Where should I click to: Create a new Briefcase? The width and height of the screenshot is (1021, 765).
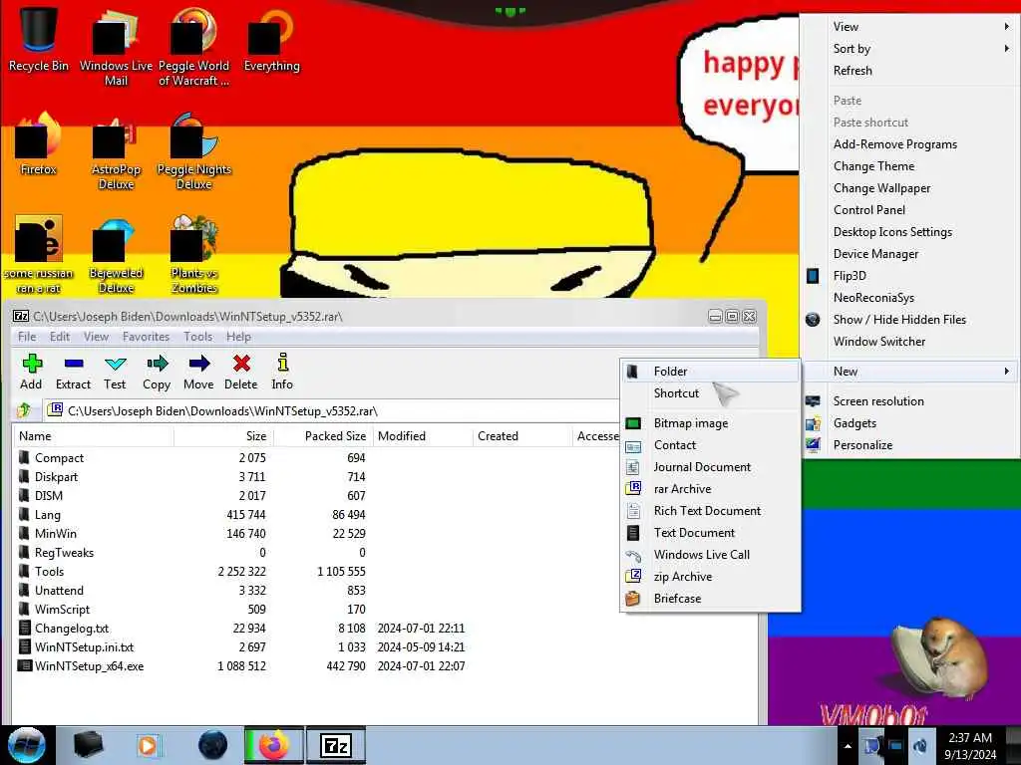coord(710,599)
